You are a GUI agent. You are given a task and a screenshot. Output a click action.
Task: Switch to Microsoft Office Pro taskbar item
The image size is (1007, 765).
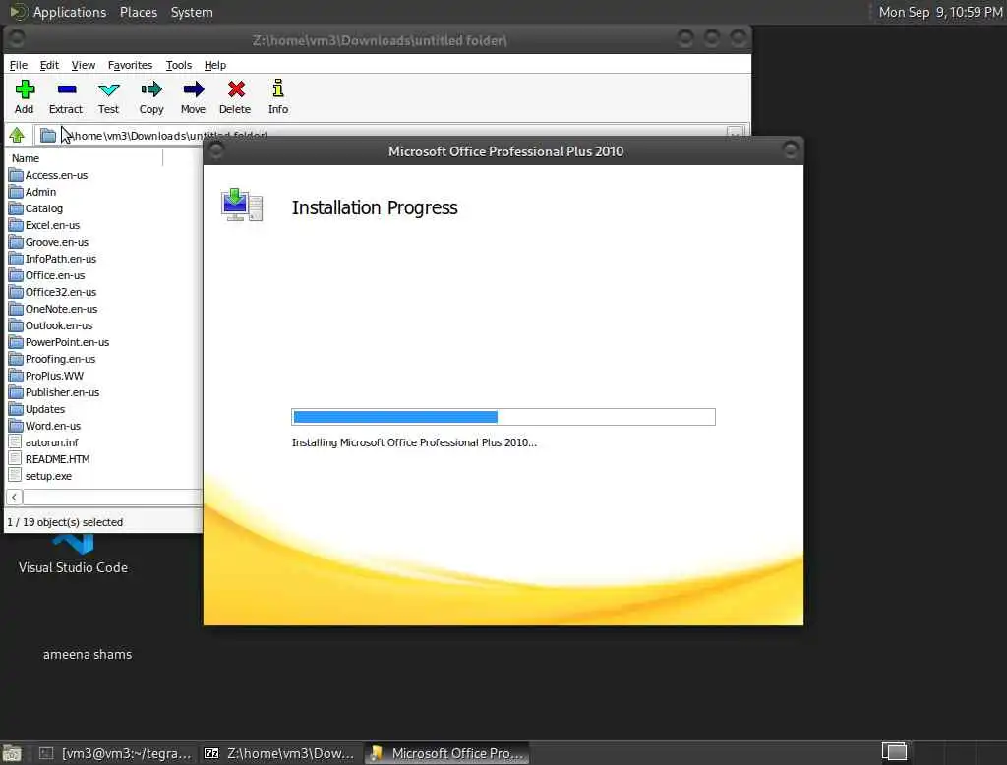tap(447, 753)
